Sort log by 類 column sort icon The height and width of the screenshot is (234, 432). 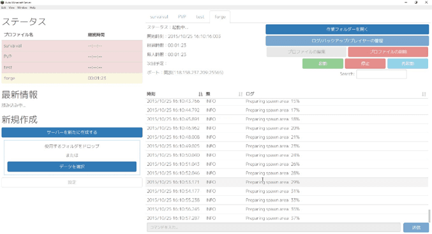coord(240,94)
